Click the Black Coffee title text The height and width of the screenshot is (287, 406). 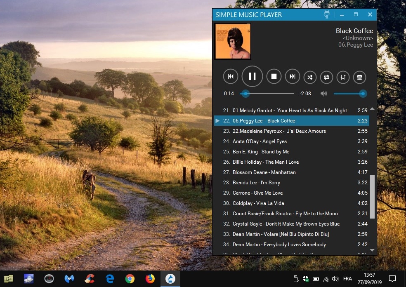point(354,31)
